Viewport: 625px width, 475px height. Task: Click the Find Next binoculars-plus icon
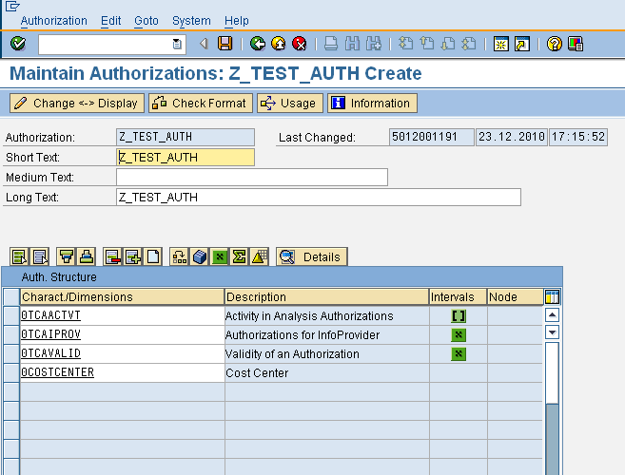tap(374, 44)
